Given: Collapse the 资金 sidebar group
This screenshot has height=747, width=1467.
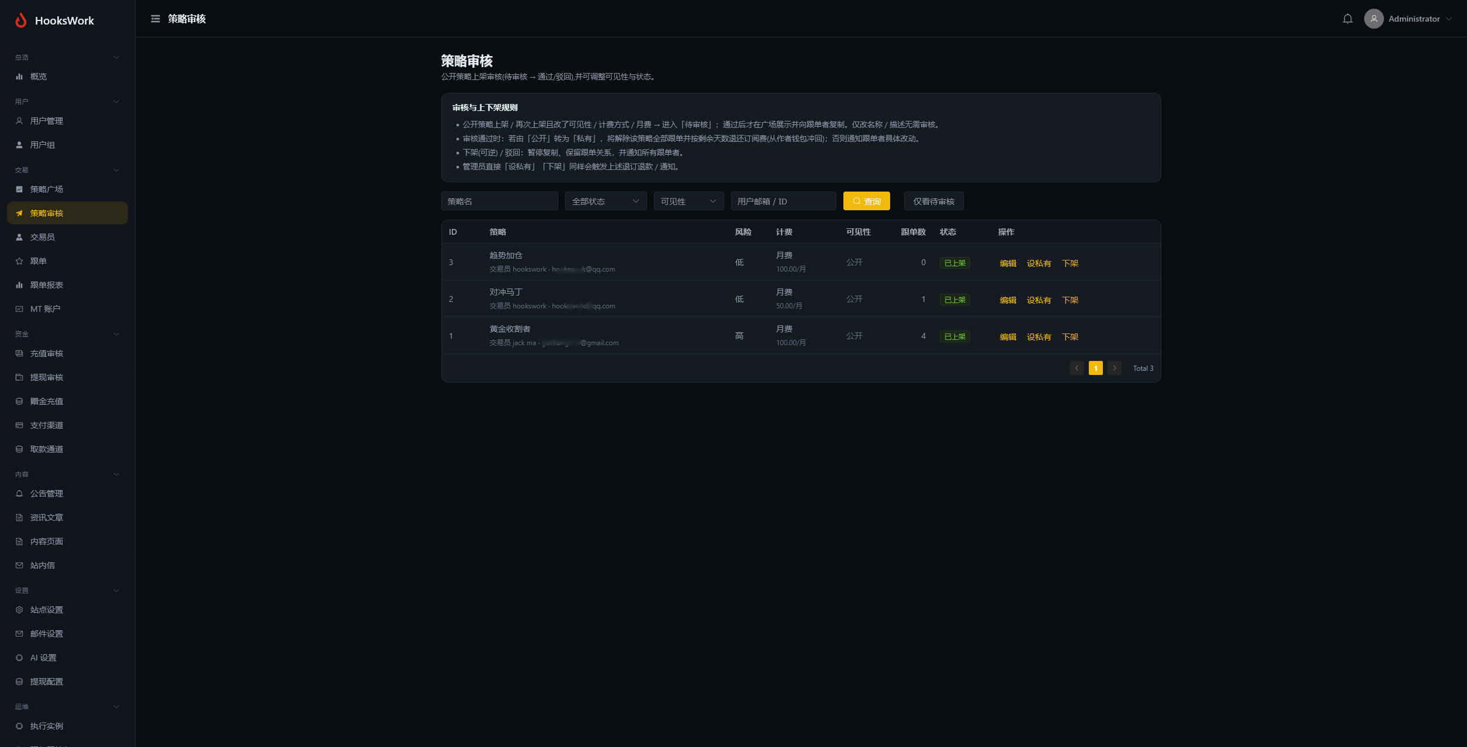Looking at the screenshot, I should (x=116, y=334).
